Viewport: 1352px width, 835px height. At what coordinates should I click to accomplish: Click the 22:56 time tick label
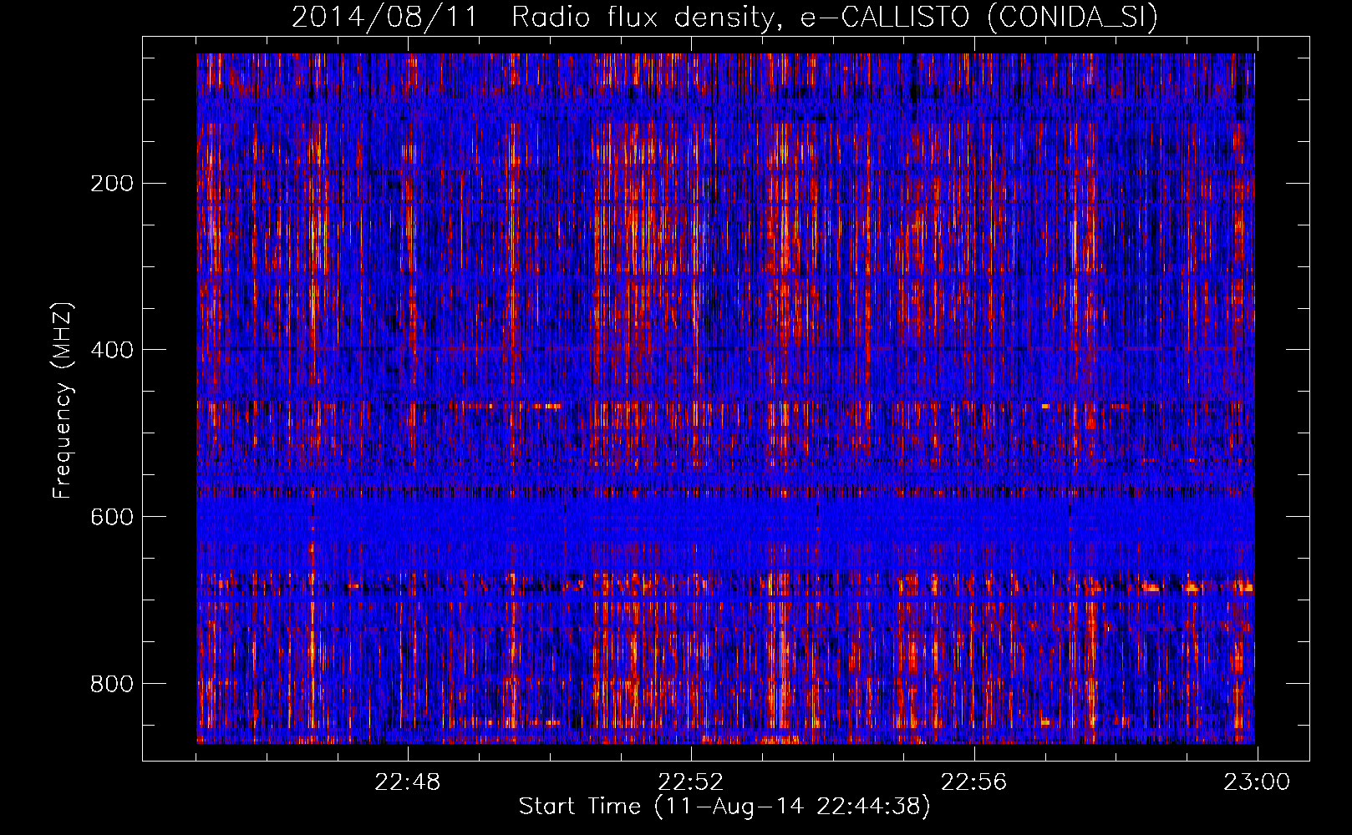click(974, 782)
